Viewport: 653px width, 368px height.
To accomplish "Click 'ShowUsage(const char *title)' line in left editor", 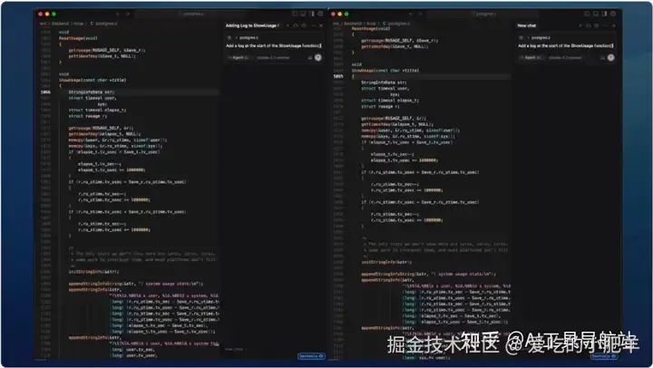I will coord(93,80).
